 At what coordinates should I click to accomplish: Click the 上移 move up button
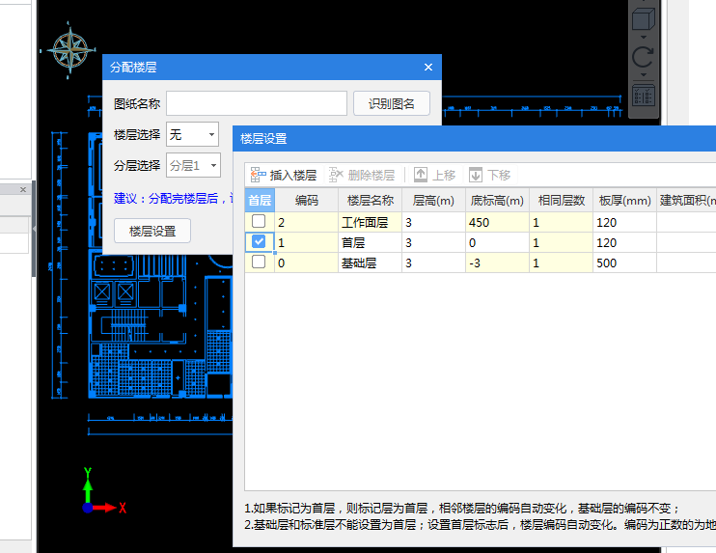(x=434, y=175)
